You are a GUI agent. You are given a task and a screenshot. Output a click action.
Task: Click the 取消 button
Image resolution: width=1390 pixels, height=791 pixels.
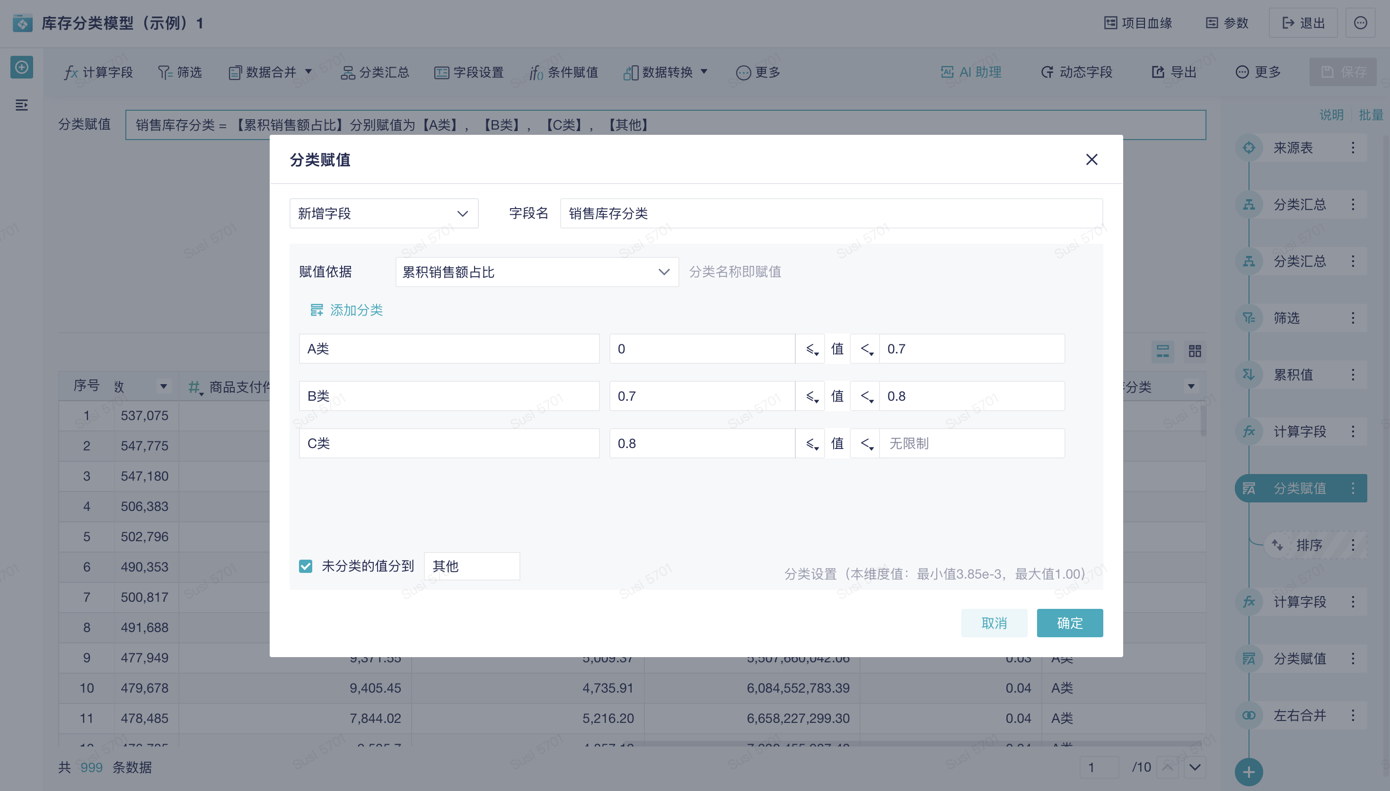click(994, 623)
